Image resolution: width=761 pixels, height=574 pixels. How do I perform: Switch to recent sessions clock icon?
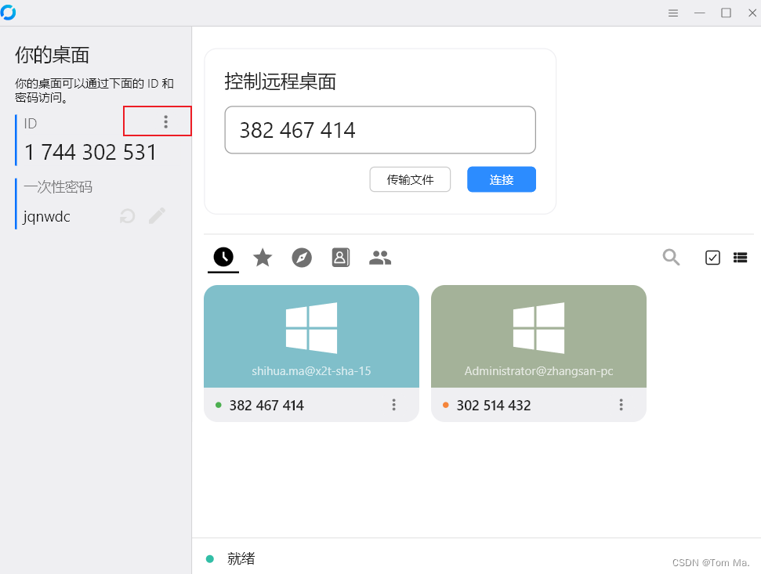coord(223,257)
